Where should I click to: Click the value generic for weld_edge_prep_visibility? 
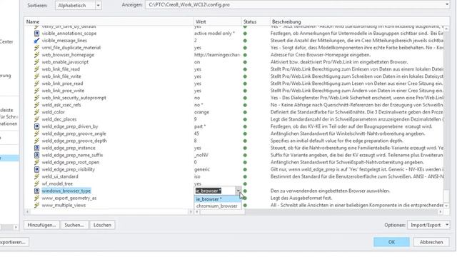coord(202,169)
